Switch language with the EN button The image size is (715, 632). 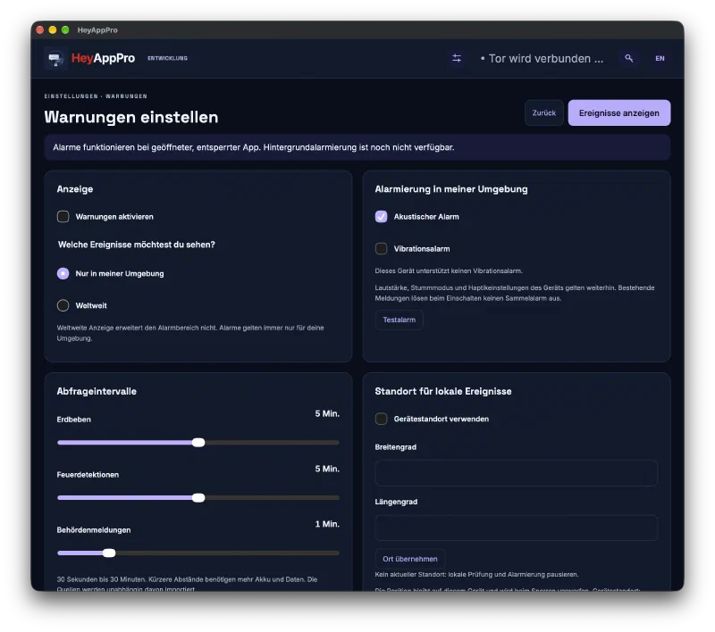pos(660,58)
